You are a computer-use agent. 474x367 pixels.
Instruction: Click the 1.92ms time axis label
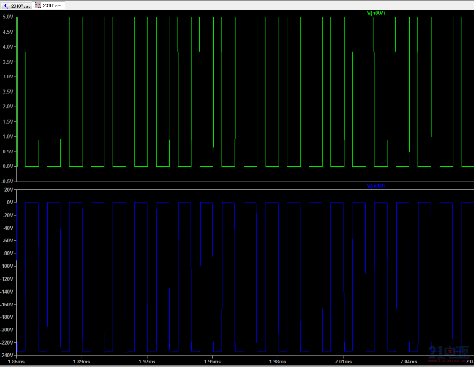147,362
